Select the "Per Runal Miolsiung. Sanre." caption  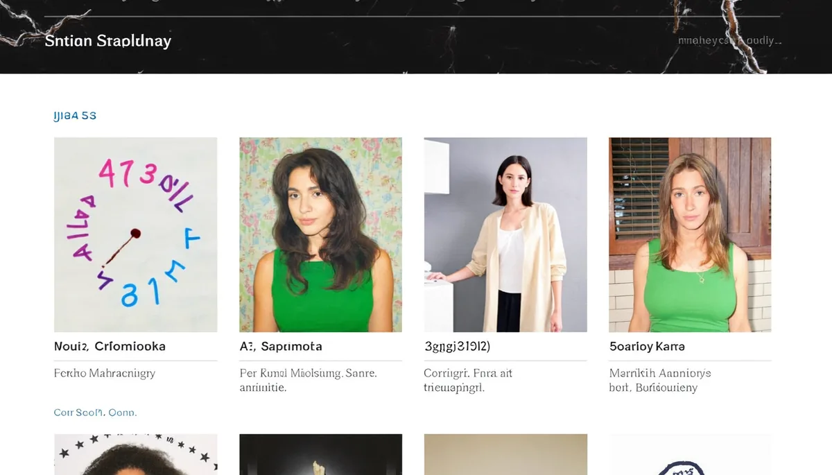coord(309,373)
